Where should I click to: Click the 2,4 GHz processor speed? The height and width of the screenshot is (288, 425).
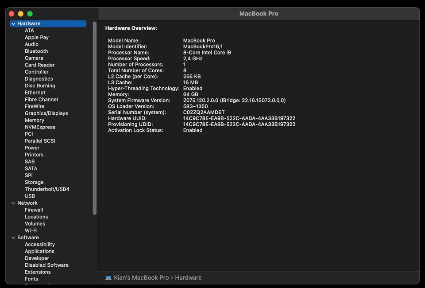193,58
